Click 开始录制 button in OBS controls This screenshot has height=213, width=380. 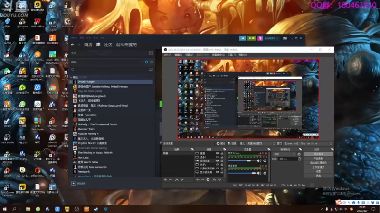click(318, 159)
